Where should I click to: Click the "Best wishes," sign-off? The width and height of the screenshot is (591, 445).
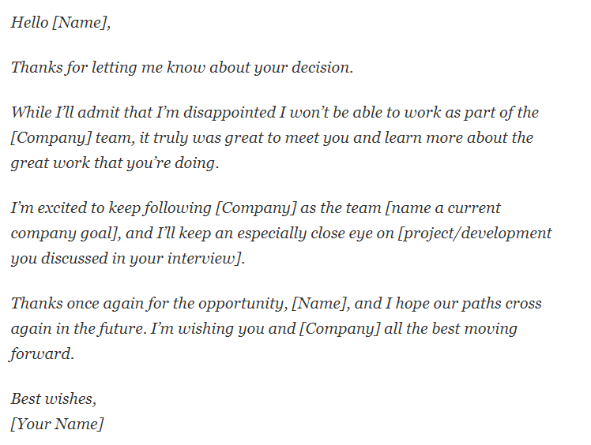pos(54,399)
